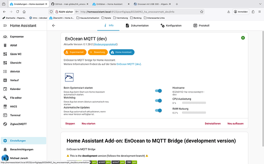This screenshot has width=264, height=164.
Task: Open HACS in the sidebar
Action: click(x=23, y=107)
